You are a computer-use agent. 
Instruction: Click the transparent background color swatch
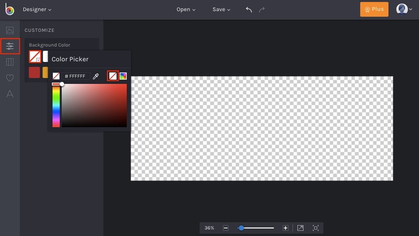click(35, 56)
